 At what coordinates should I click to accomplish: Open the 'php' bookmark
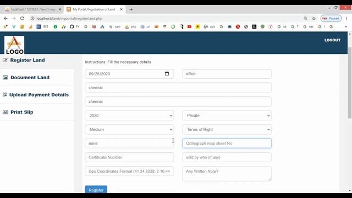[131, 27]
